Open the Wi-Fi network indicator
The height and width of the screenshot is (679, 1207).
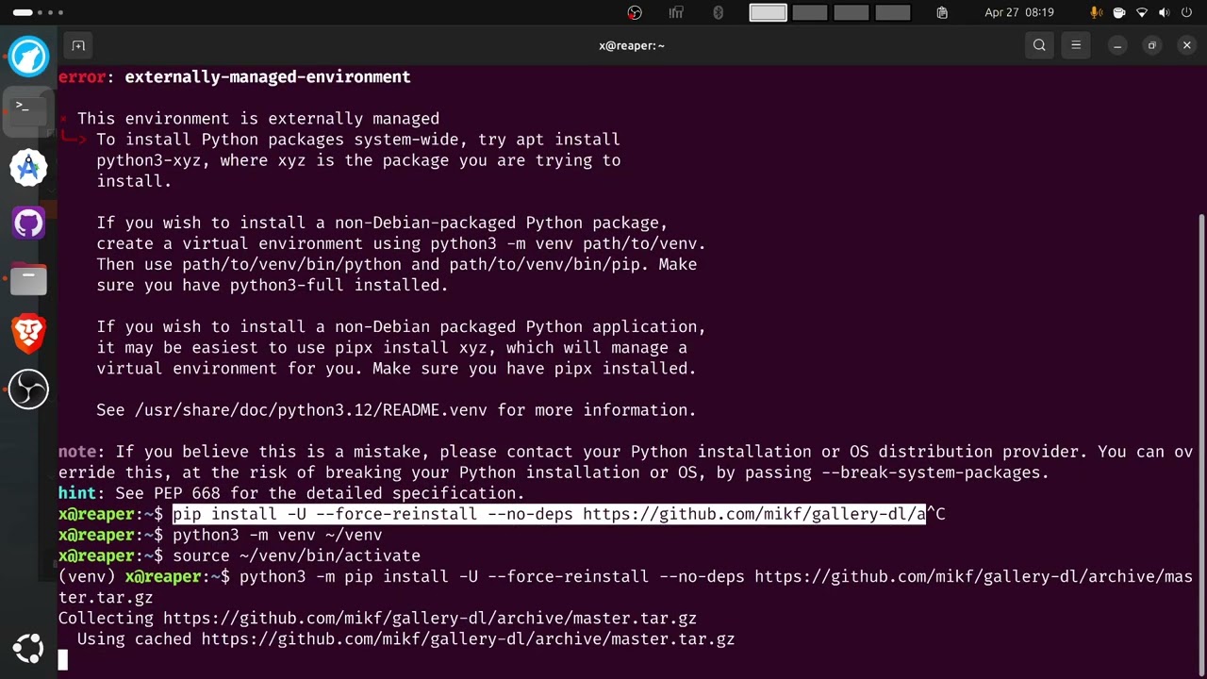(x=1142, y=12)
